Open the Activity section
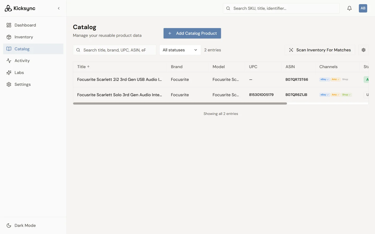This screenshot has height=234, width=375. 33,61
